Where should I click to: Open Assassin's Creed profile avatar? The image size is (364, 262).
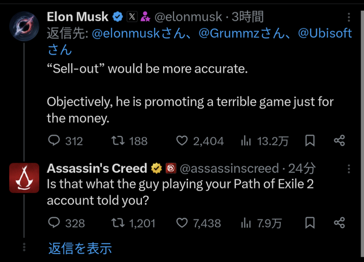pos(24,178)
